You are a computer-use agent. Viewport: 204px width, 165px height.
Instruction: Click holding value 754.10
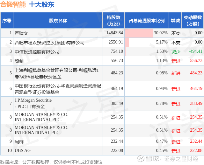pos(117,51)
